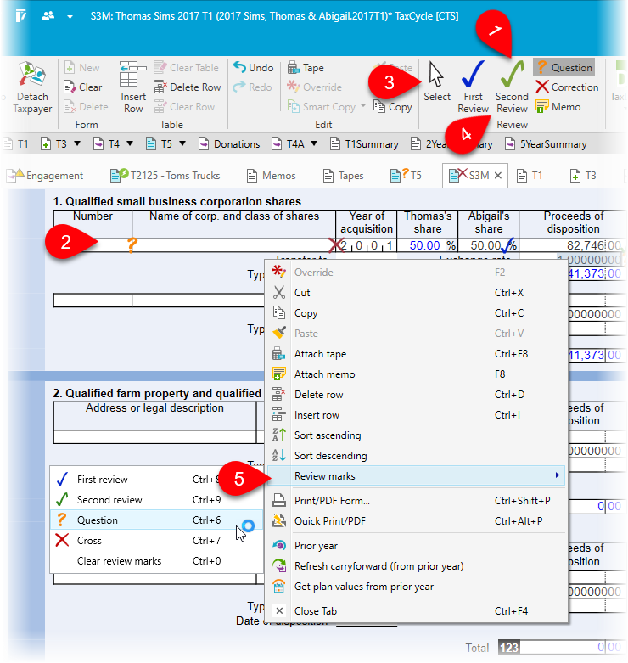The image size is (628, 663).
Task: Click Proceeds of disposition 82,746 field
Action: (x=572, y=245)
